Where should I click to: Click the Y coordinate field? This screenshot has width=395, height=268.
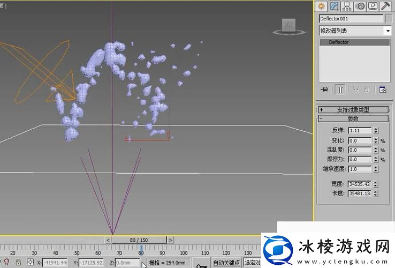click(x=92, y=263)
